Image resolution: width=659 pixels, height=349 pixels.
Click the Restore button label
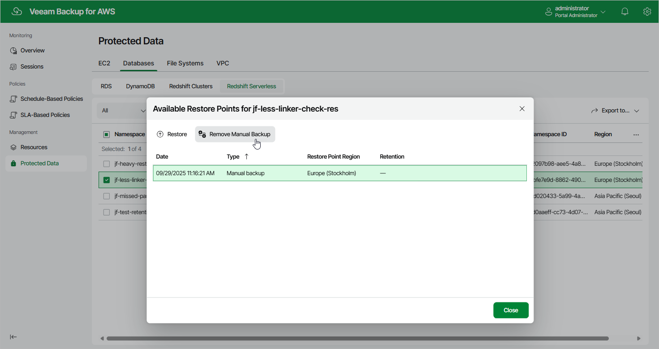pyautogui.click(x=177, y=134)
